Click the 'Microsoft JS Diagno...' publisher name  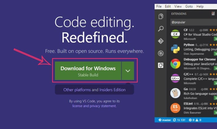(x=198, y=68)
